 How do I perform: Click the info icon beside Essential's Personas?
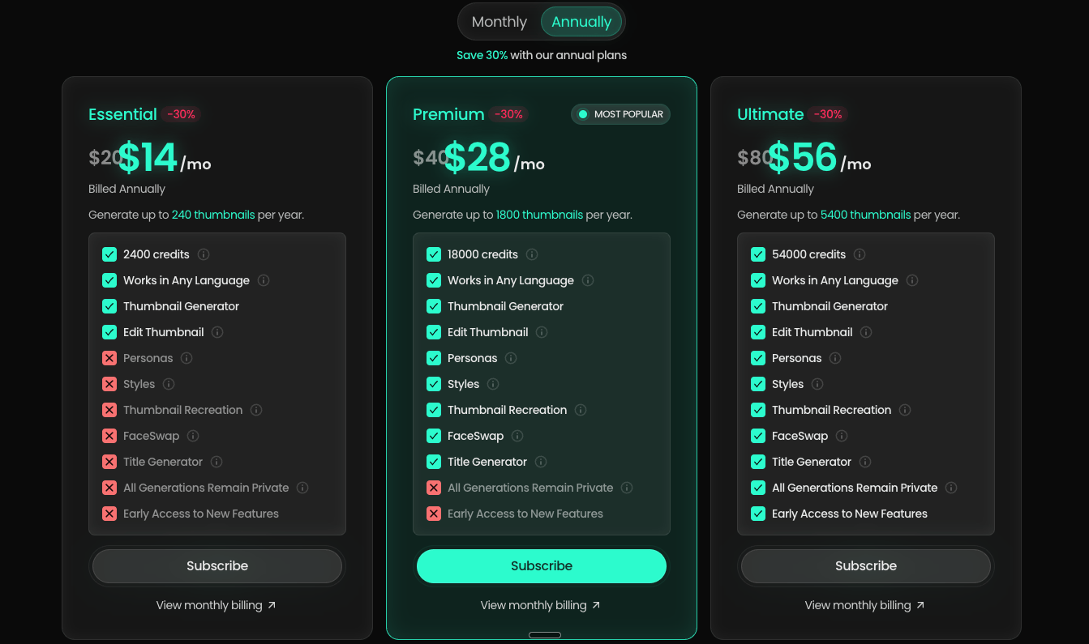pyautogui.click(x=187, y=358)
